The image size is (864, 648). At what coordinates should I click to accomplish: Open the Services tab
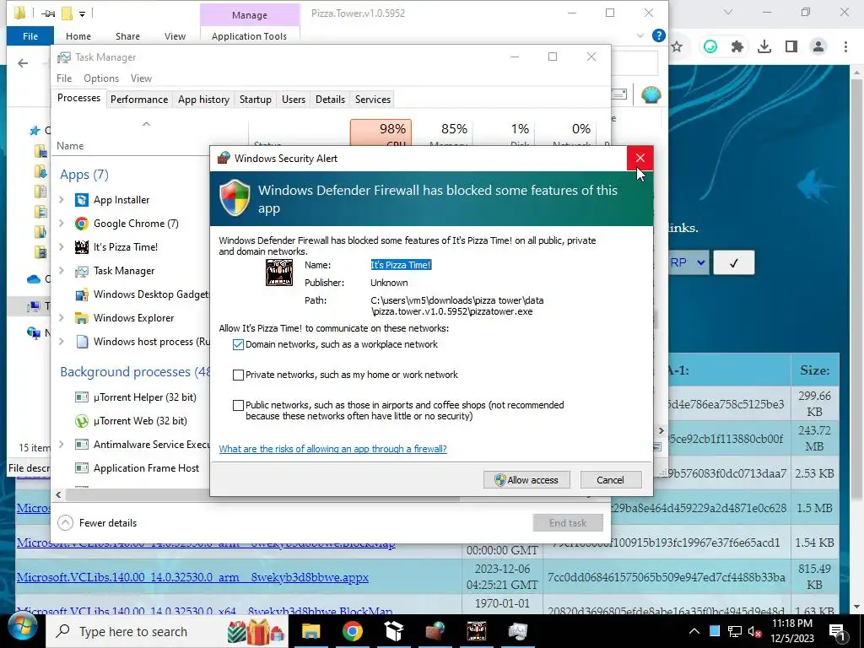click(372, 100)
